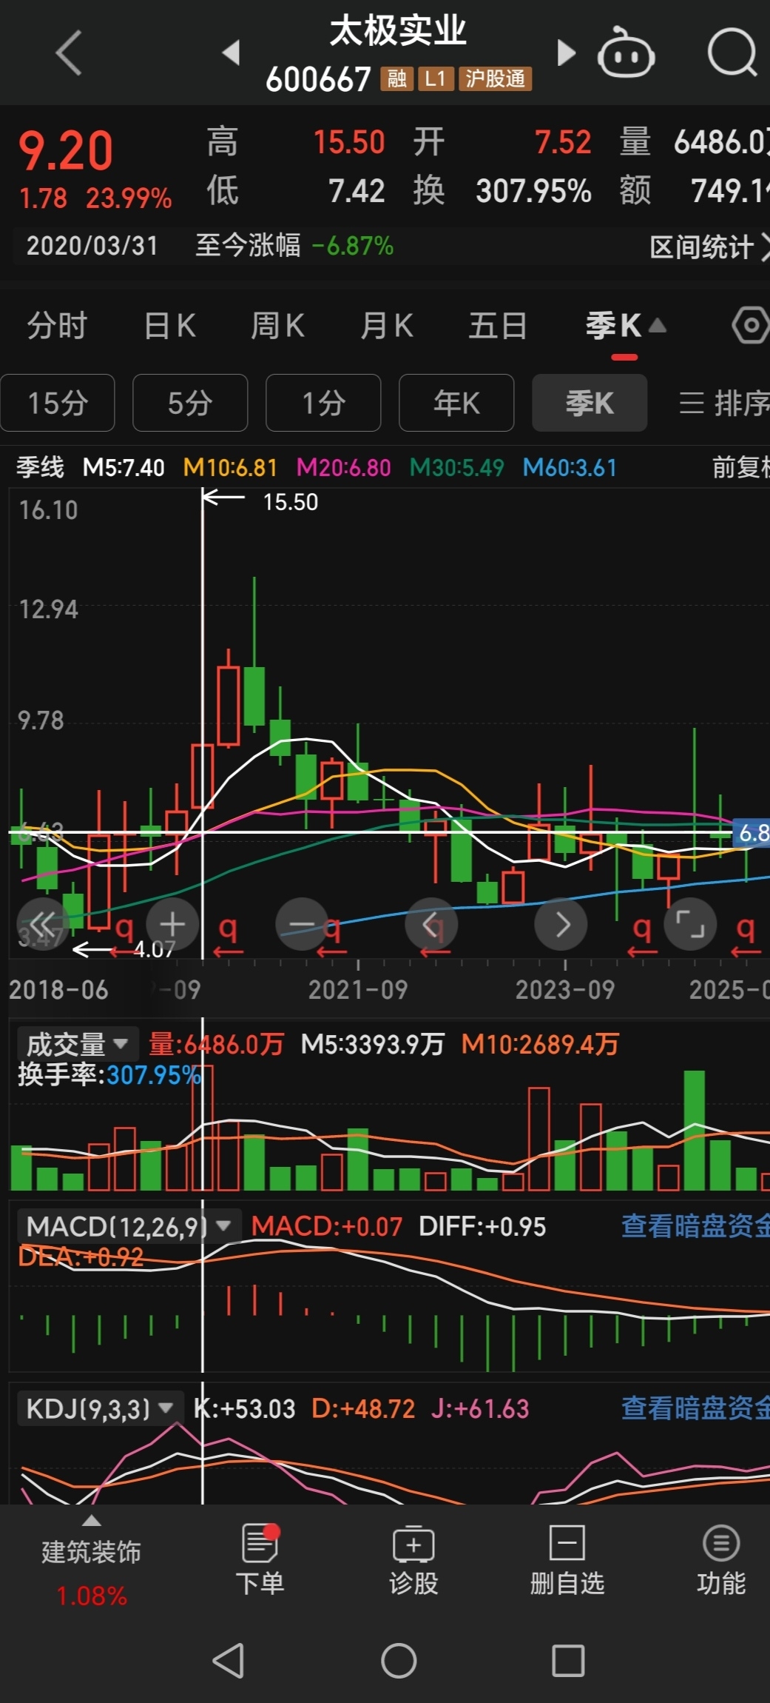
Task: Tap M5:7.40 moving average label
Action: (124, 467)
